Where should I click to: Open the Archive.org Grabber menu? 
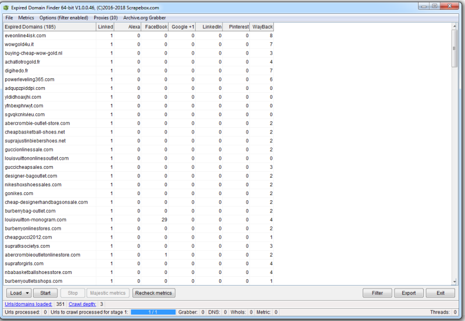144,18
